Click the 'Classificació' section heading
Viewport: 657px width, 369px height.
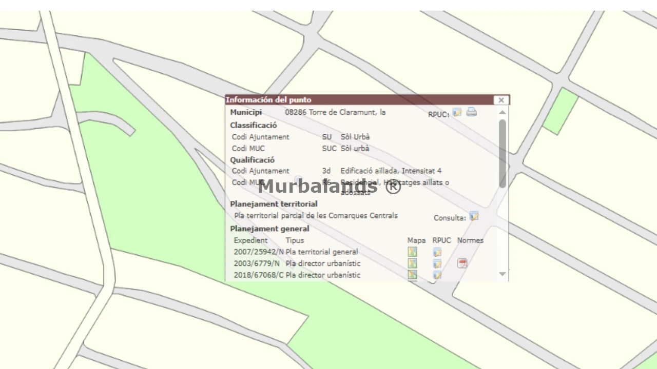(x=254, y=125)
